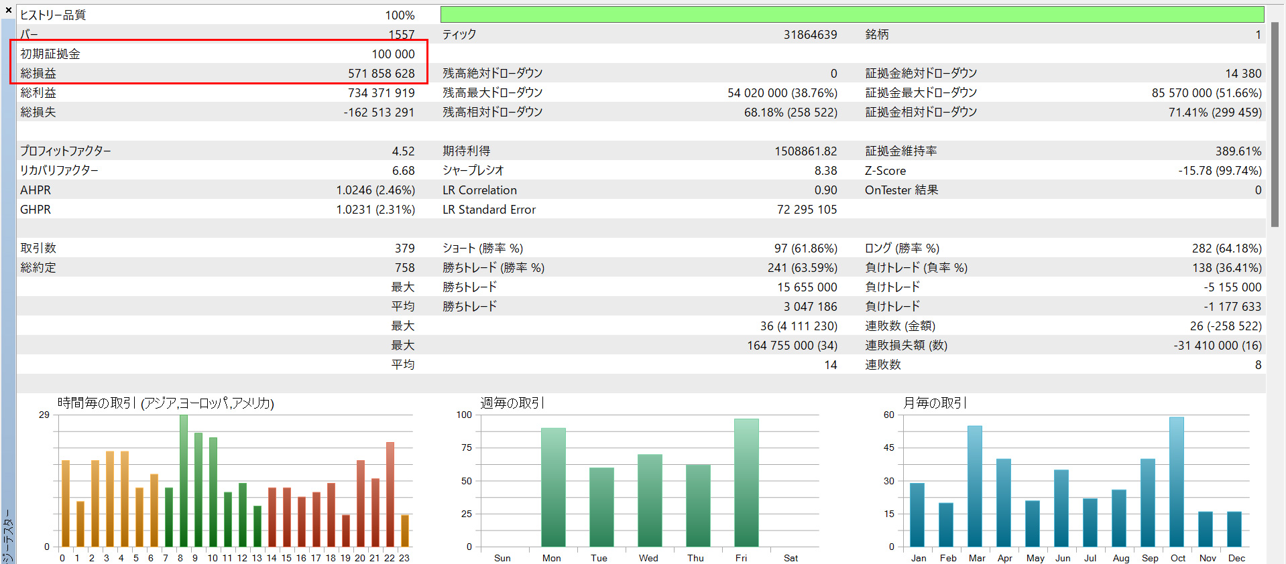Select the long trades value 282 (64.18%)
Image resolution: width=1286 pixels, height=564 pixels.
tap(1227, 248)
